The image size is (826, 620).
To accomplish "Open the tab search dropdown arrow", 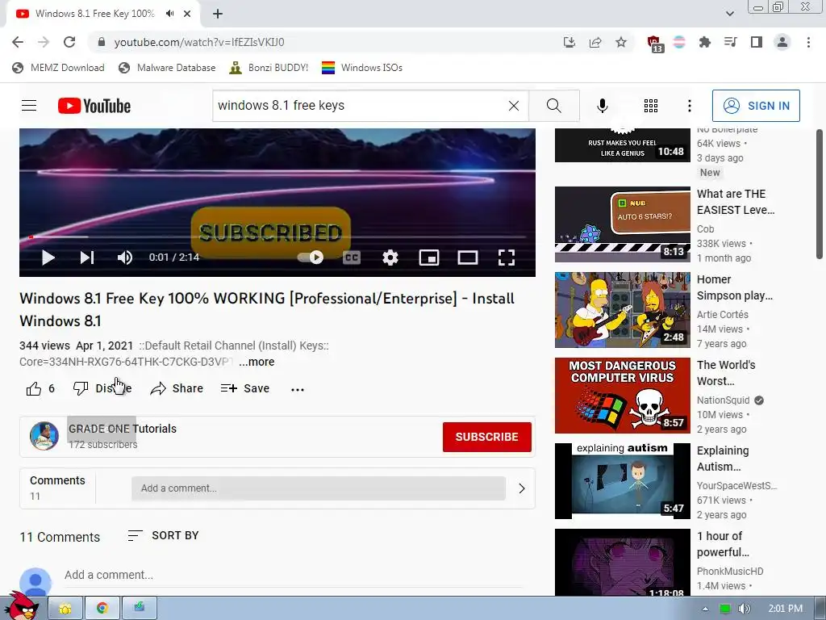I will [x=729, y=14].
